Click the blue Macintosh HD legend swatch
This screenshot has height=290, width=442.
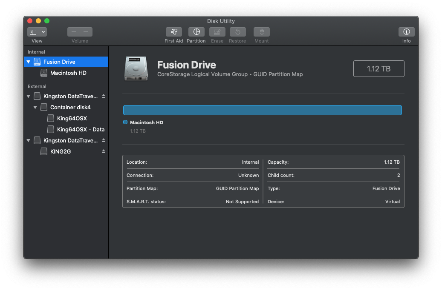point(125,122)
